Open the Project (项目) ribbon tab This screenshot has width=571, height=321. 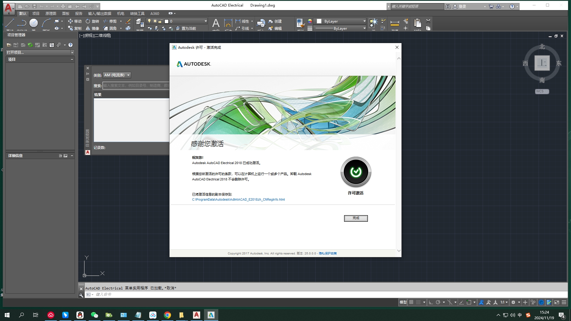tap(36, 13)
